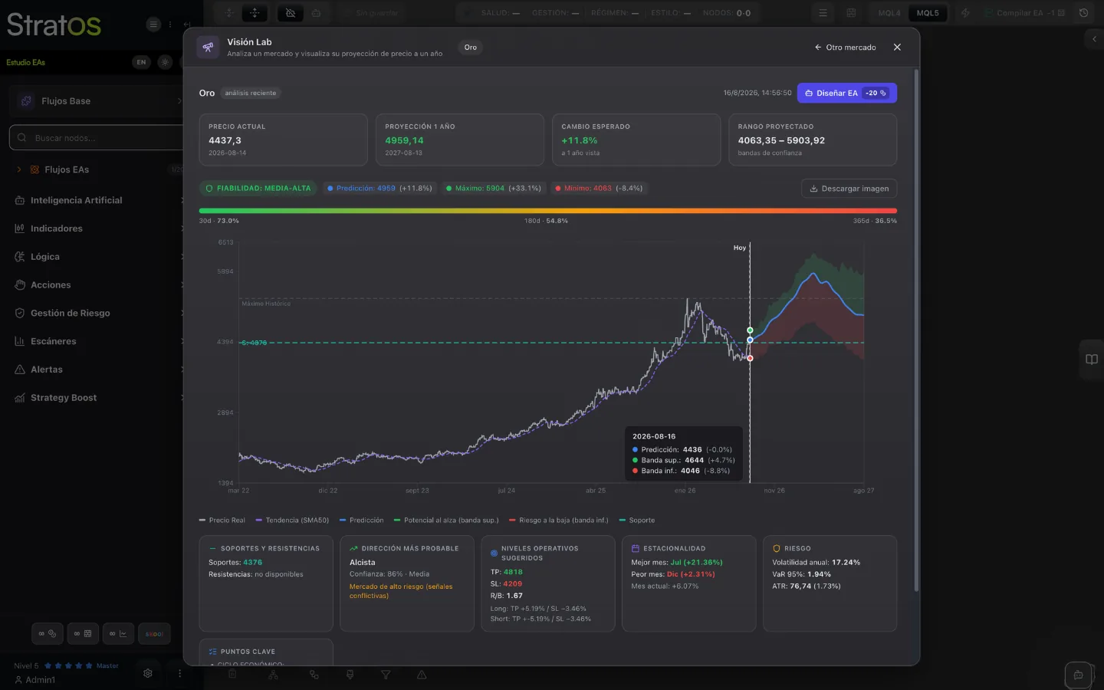Click the Predicción: 4959 chip
Image resolution: width=1104 pixels, height=690 pixels.
(379, 188)
